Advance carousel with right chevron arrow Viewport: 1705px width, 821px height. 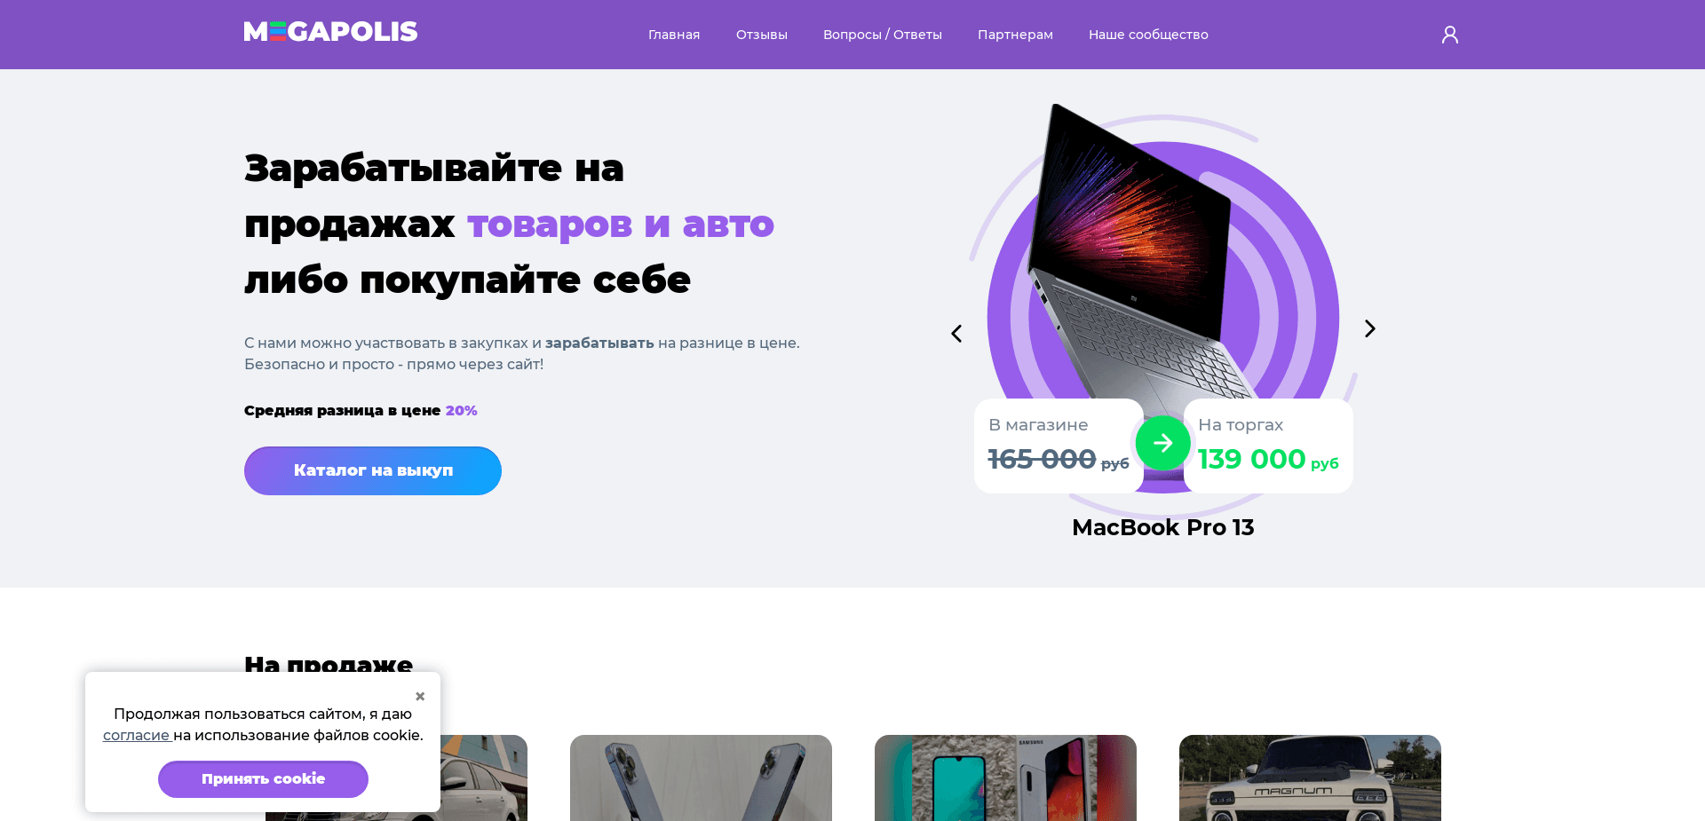point(1369,329)
